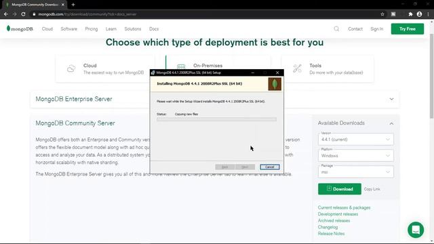Open Archived releases link
Screen dimensions: 434x244
[334, 220]
